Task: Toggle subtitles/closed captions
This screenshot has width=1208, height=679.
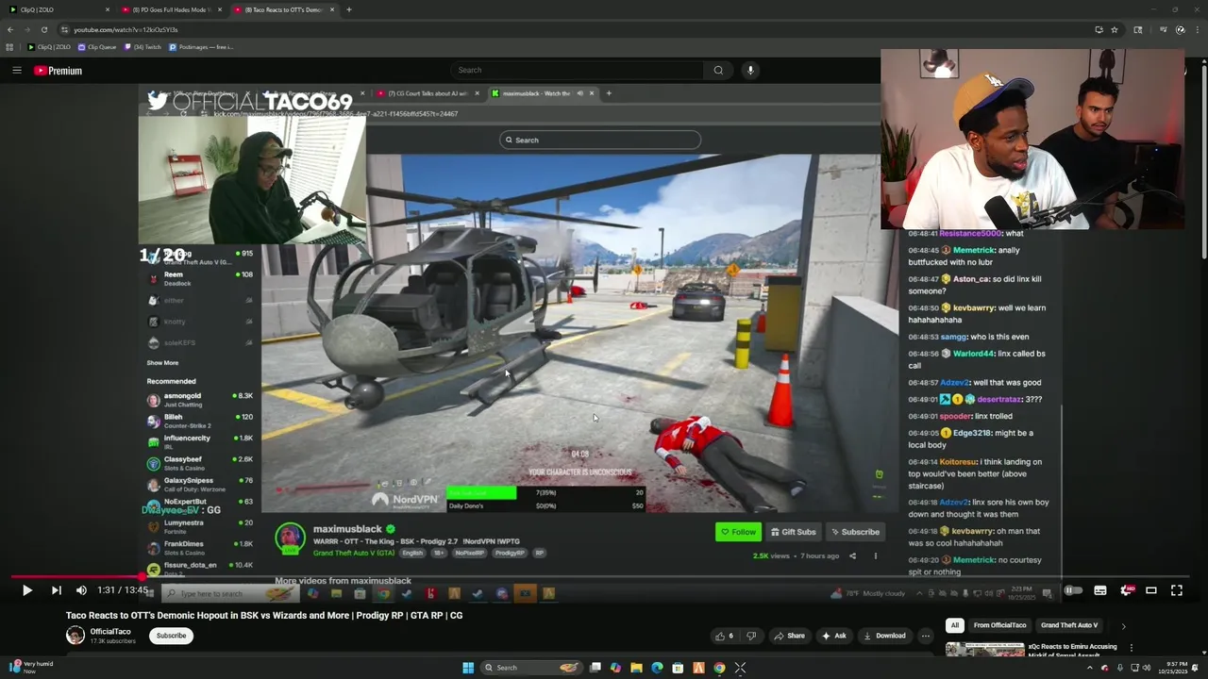Action: click(1100, 590)
